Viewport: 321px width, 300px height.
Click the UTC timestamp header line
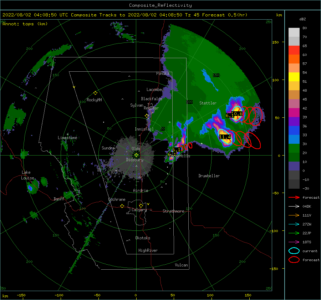(125, 15)
